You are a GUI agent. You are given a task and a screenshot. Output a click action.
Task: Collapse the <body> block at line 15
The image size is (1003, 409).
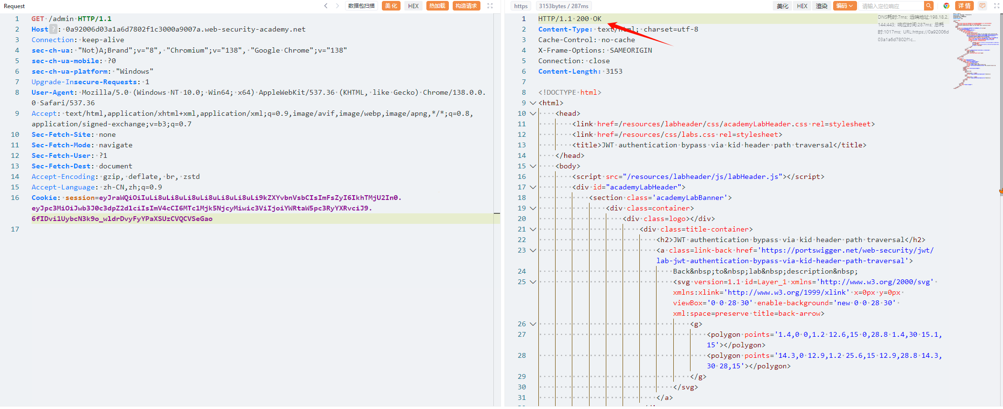click(533, 166)
